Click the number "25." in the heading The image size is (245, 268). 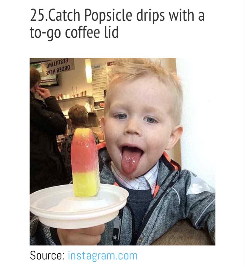(39, 15)
